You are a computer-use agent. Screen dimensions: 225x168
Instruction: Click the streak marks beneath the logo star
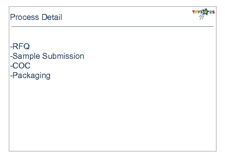point(202,17)
